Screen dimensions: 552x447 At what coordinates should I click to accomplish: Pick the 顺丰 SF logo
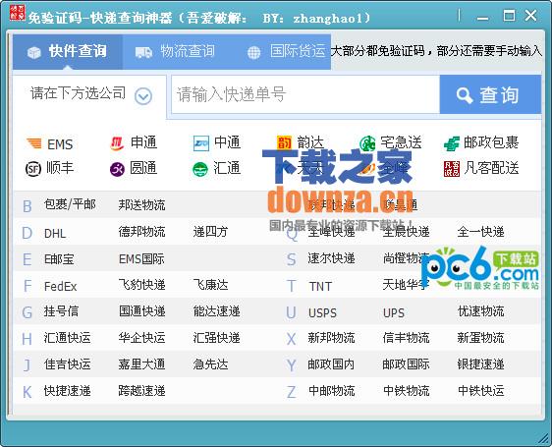pyautogui.click(x=33, y=169)
